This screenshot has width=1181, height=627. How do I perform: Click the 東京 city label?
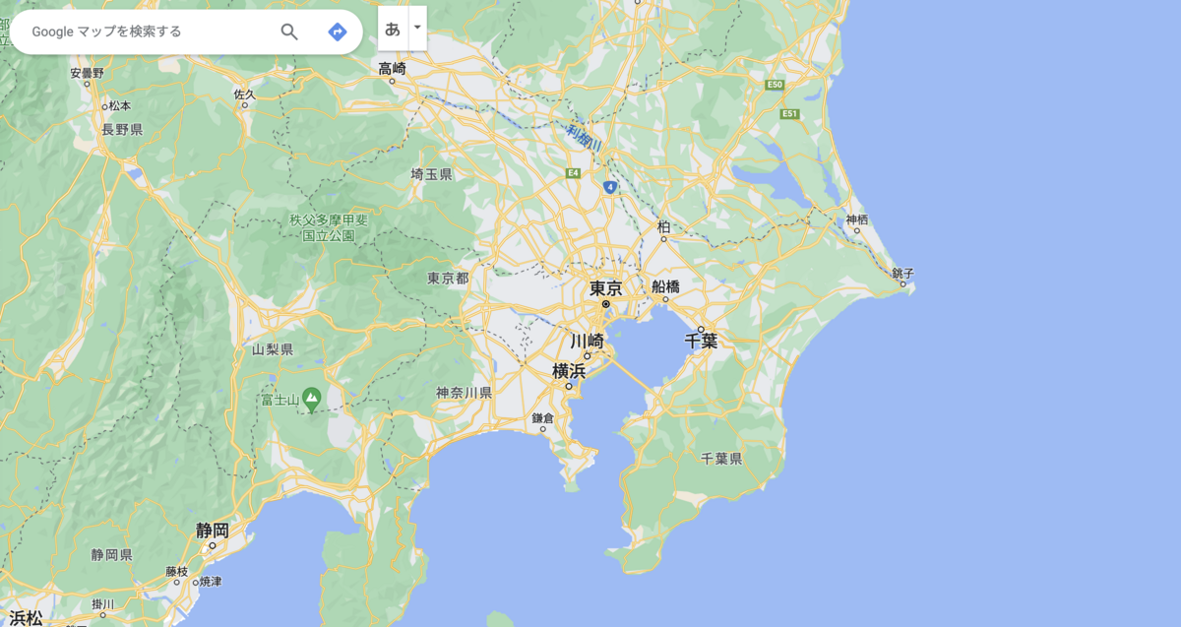pos(606,288)
